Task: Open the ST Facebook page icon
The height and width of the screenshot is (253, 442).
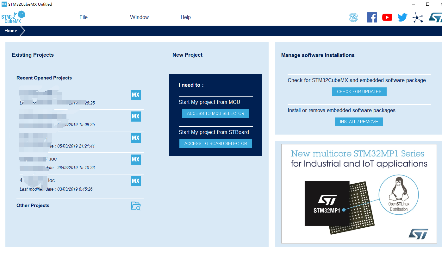Action: tap(372, 17)
